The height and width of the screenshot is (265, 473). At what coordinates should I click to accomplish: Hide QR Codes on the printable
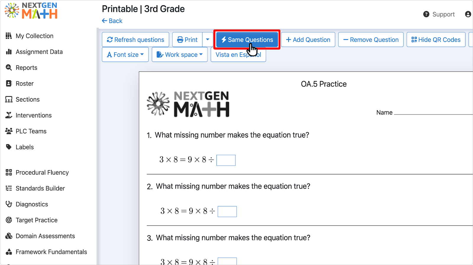[x=436, y=40]
